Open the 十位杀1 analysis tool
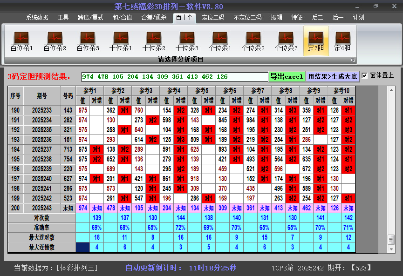Viewport: 403px width, 276px height. click(x=121, y=41)
